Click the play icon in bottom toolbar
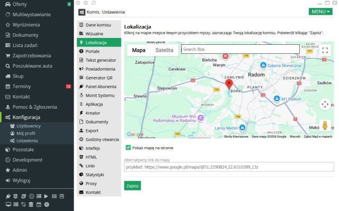 46,196
